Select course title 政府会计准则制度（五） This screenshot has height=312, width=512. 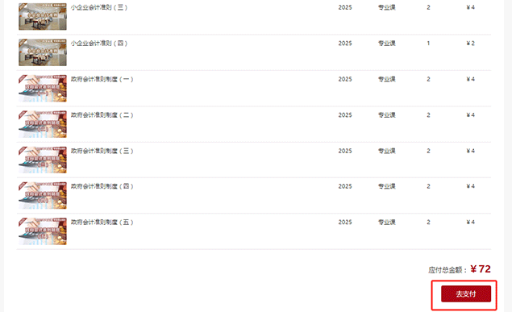tap(102, 223)
